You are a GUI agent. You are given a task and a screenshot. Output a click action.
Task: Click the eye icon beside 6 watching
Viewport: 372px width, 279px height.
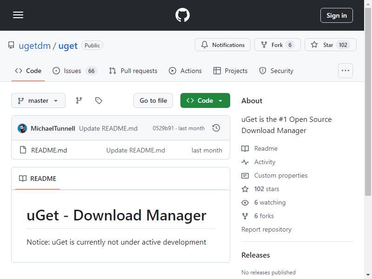245,203
